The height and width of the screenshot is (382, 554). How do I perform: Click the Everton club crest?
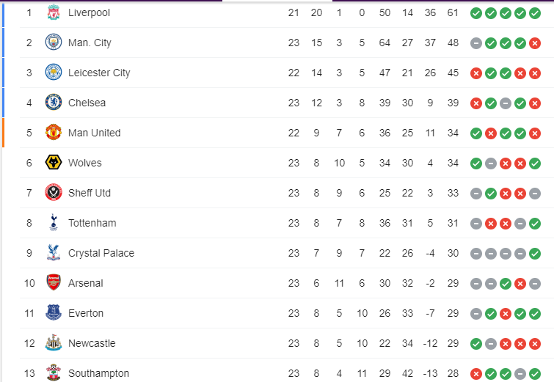[x=53, y=313]
